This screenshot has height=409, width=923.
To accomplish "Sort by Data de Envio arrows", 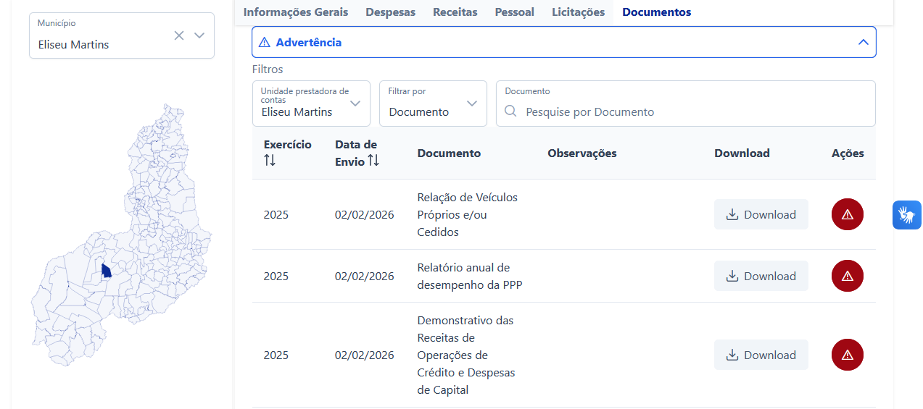I will (x=373, y=161).
